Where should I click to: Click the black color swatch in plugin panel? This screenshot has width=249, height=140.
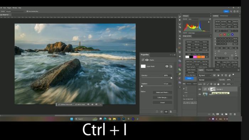(x=191, y=57)
